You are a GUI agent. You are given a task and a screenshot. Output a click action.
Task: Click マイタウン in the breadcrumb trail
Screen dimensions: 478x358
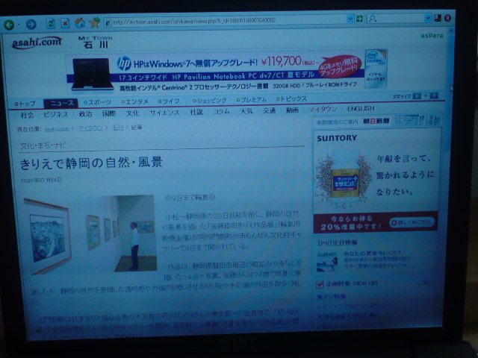coord(90,128)
